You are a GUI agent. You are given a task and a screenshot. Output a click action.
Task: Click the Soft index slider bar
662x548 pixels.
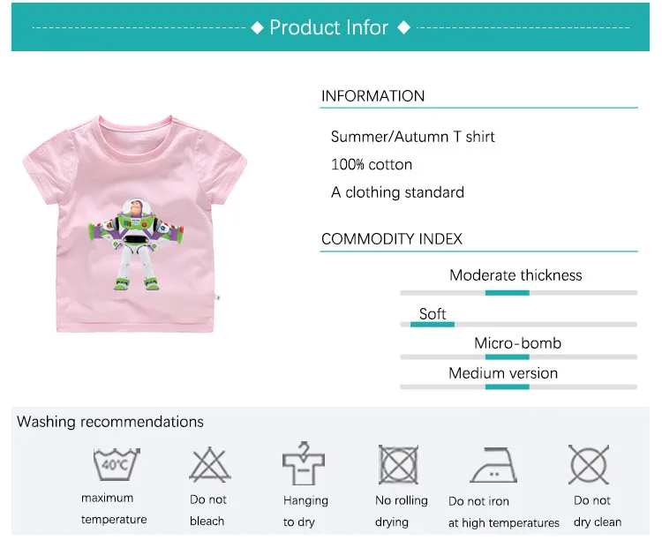[518, 325]
